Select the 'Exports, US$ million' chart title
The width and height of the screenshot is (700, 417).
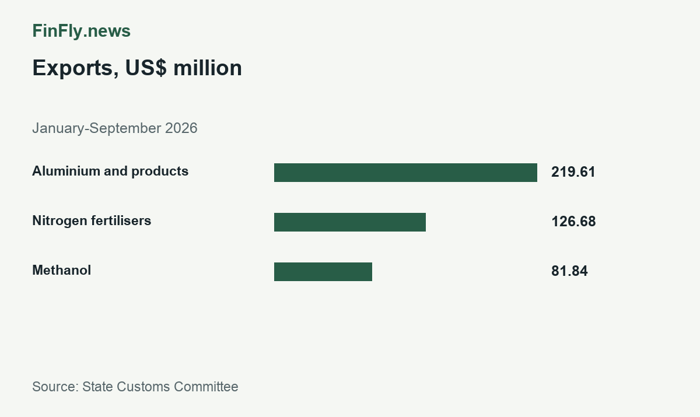137,68
